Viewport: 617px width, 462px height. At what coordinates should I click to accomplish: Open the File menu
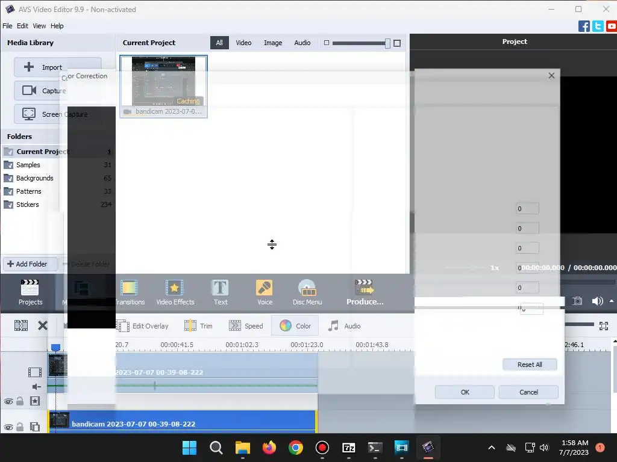pos(7,26)
